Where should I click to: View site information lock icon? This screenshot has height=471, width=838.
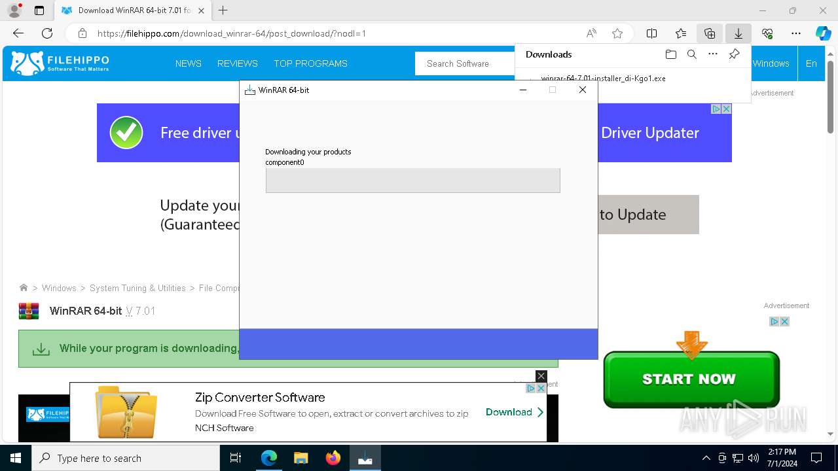coord(82,33)
